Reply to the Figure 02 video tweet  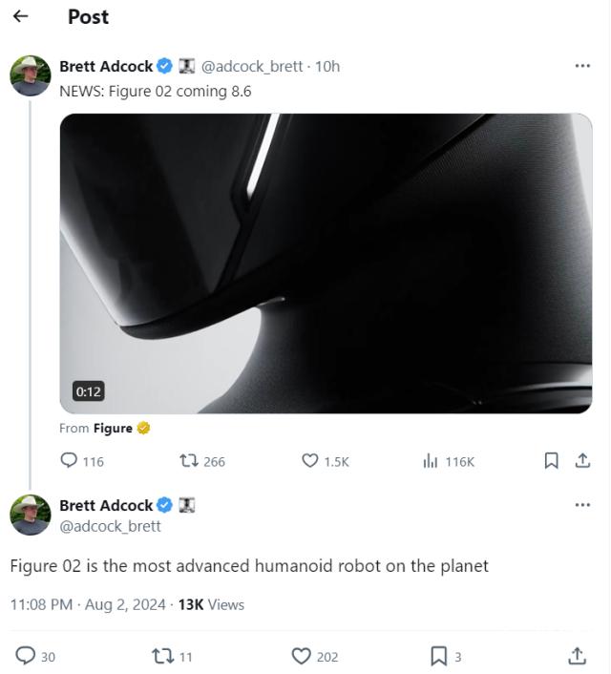(x=69, y=461)
